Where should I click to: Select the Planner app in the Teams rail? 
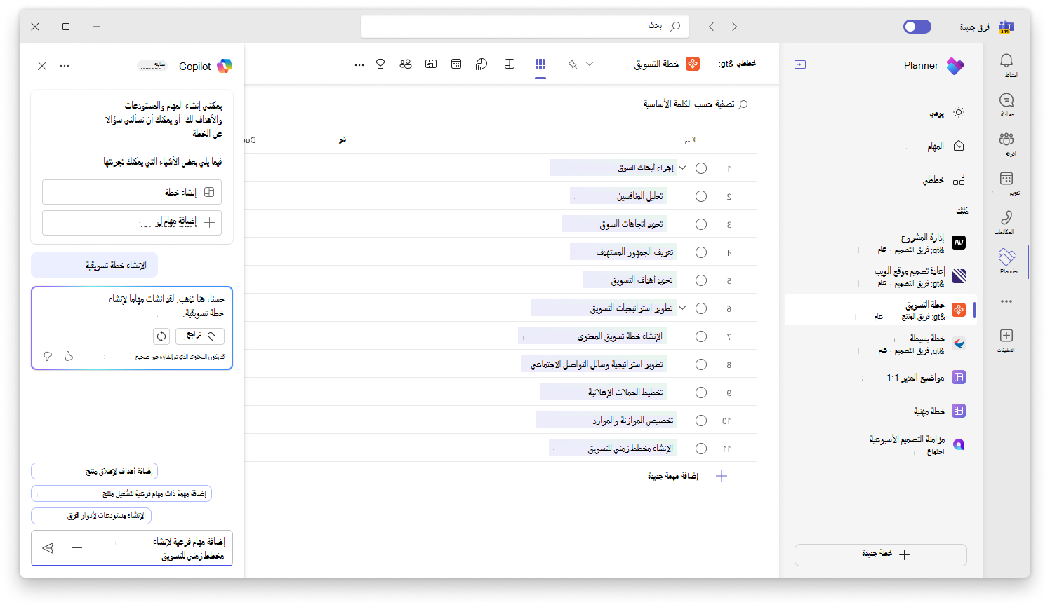[x=1007, y=261]
